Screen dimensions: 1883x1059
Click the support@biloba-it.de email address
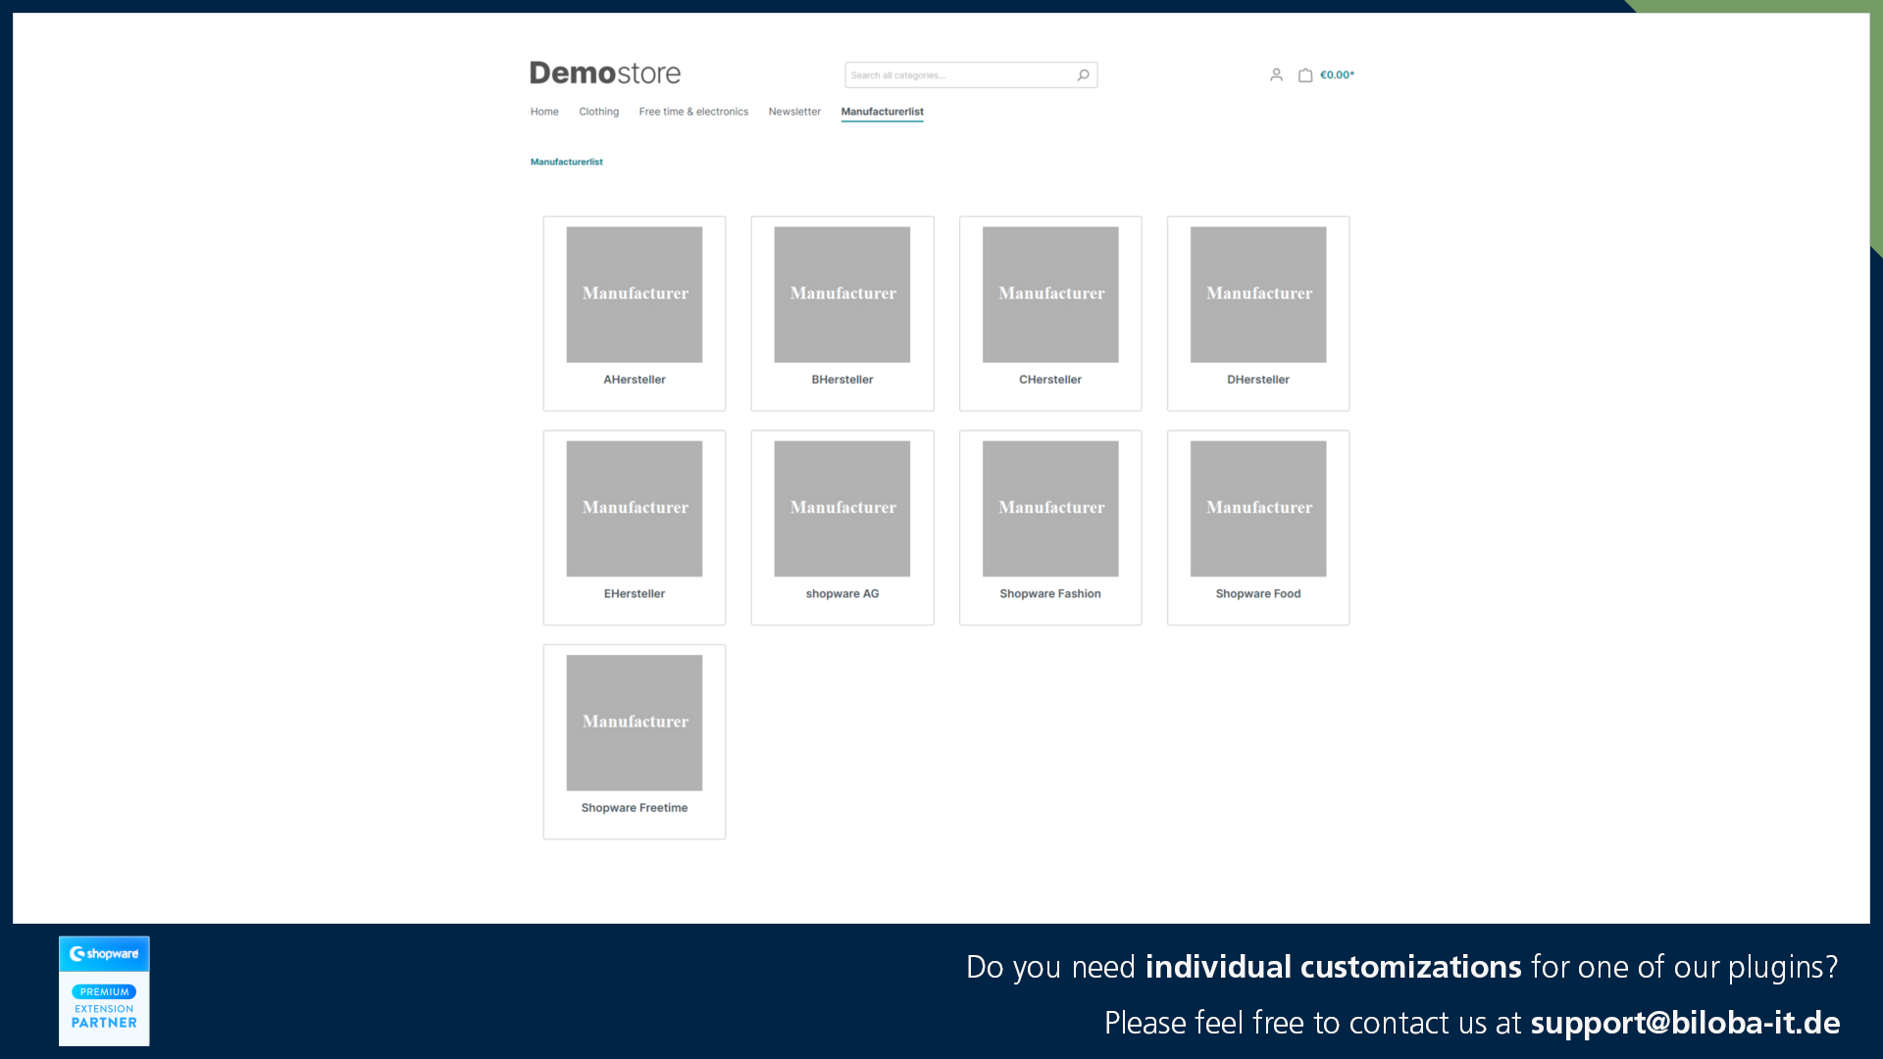click(1685, 1023)
